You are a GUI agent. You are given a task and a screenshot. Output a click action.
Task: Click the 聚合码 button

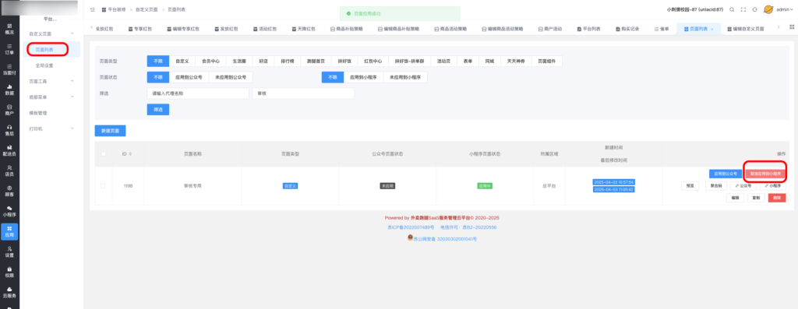[715, 186]
